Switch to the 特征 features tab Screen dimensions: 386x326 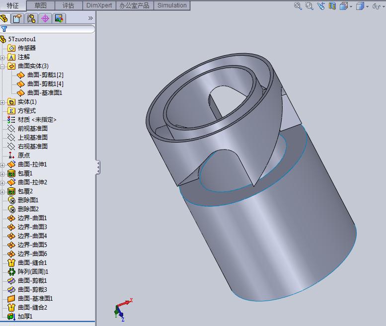tap(13, 5)
